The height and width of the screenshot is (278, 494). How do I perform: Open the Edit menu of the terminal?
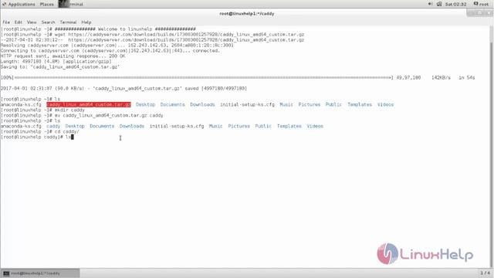coord(19,22)
